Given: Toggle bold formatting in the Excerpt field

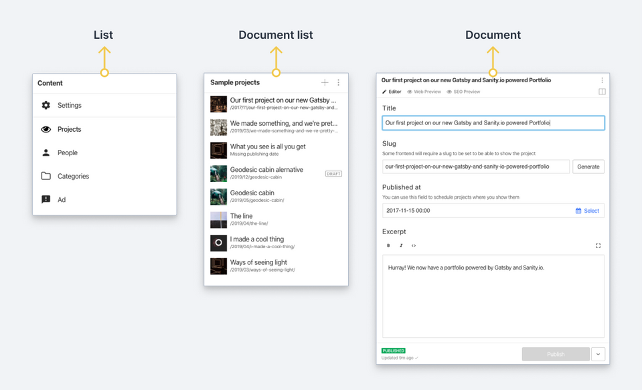Looking at the screenshot, I should [388, 246].
